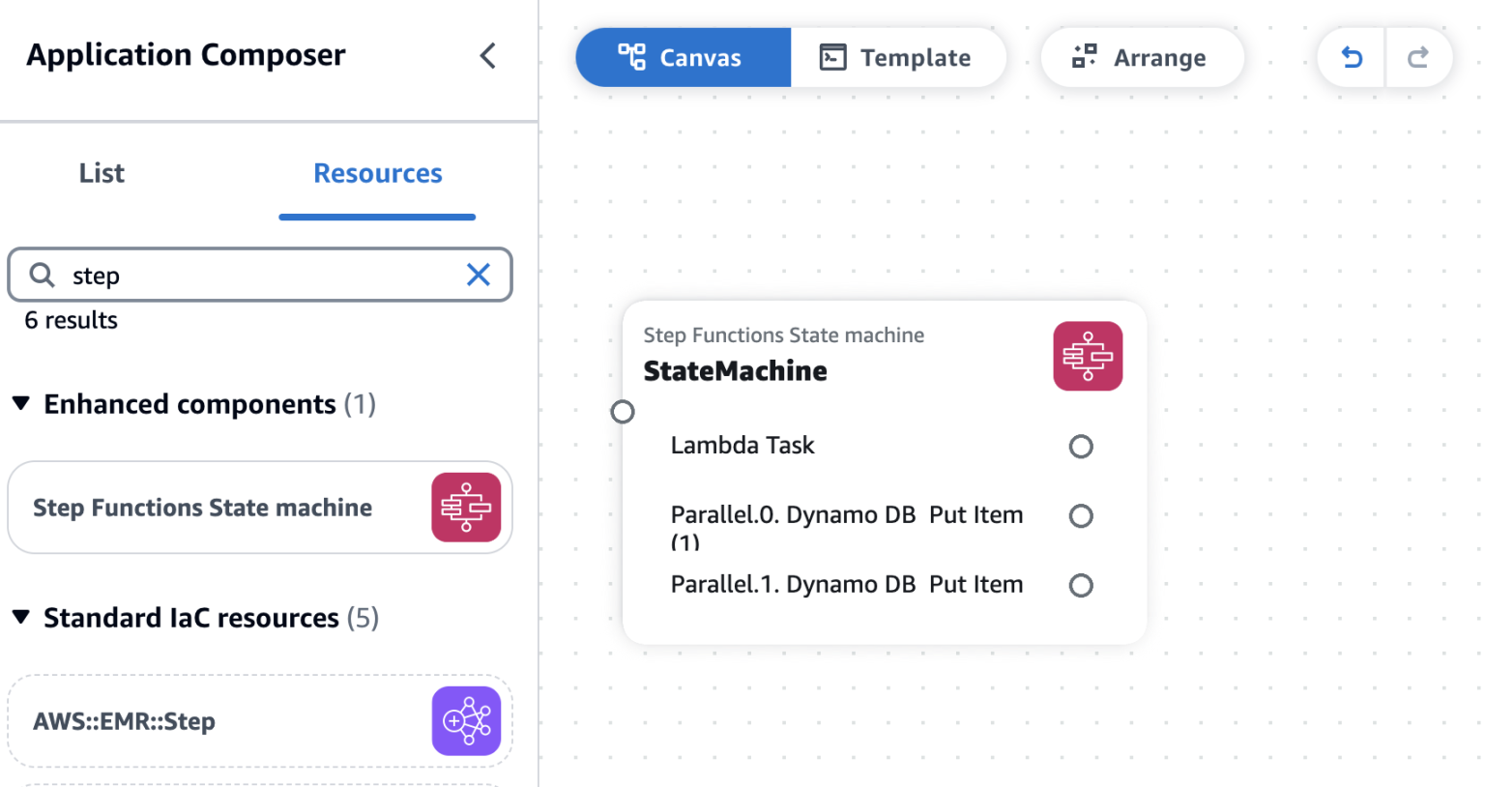
Task: Switch to the Resources tab
Action: (x=377, y=173)
